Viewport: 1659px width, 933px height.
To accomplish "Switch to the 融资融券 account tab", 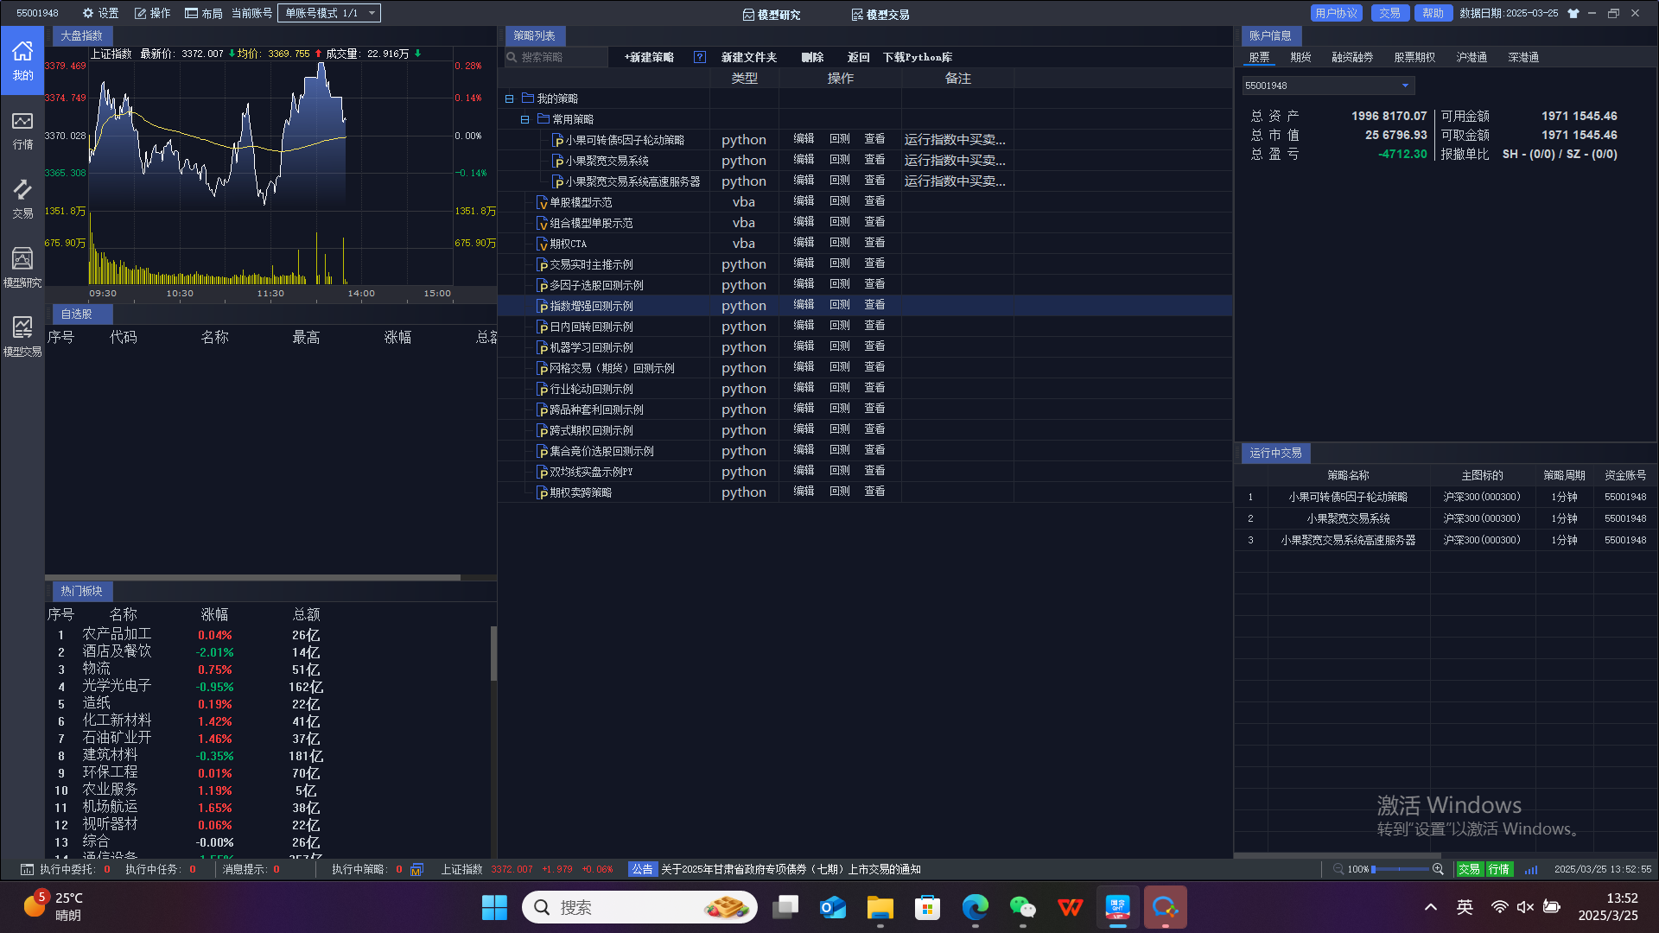I will click(1352, 57).
